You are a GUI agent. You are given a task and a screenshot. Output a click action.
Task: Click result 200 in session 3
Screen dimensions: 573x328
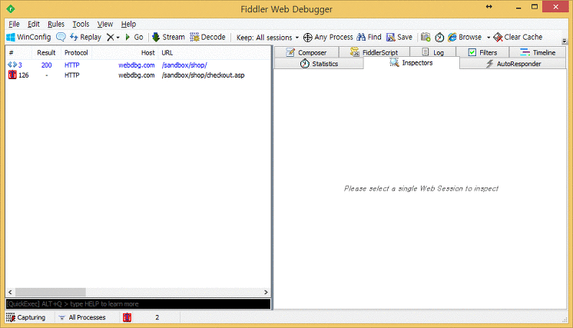tap(46, 65)
